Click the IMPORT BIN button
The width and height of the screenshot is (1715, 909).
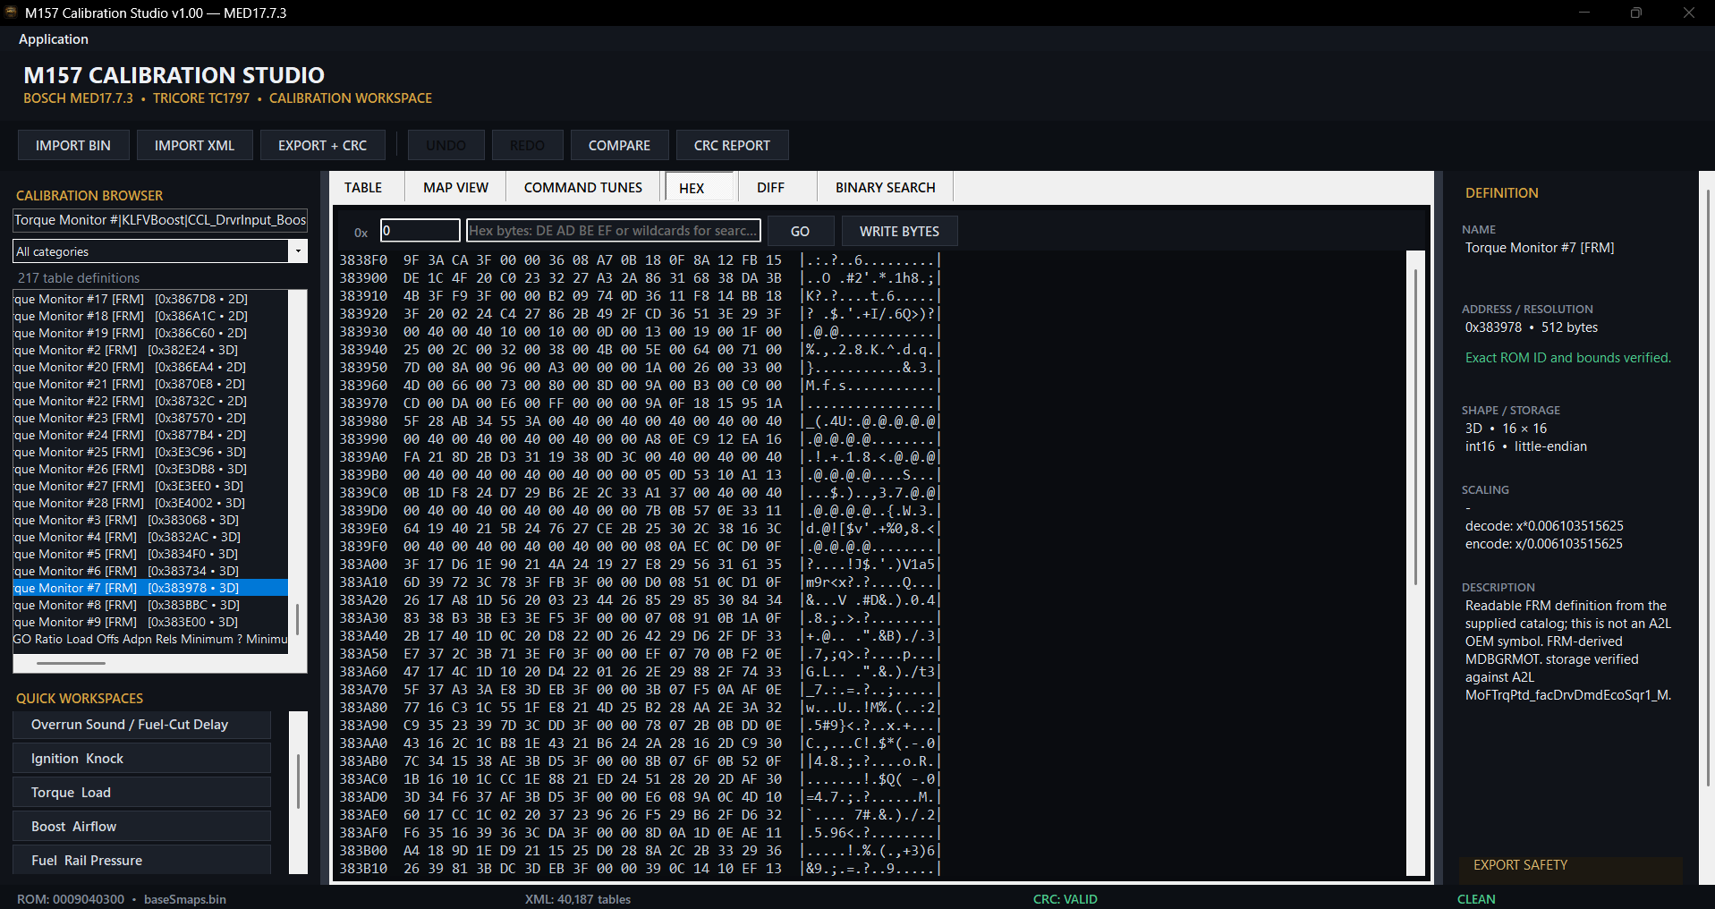tap(73, 145)
